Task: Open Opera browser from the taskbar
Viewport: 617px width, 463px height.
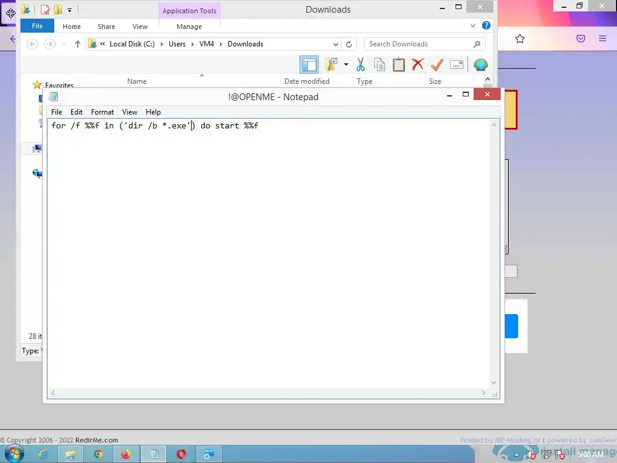Action: pos(181,455)
